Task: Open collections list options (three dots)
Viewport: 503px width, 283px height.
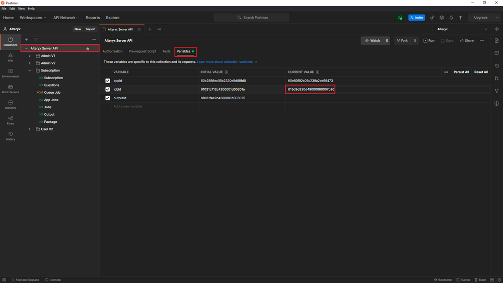Action: pyautogui.click(x=94, y=39)
